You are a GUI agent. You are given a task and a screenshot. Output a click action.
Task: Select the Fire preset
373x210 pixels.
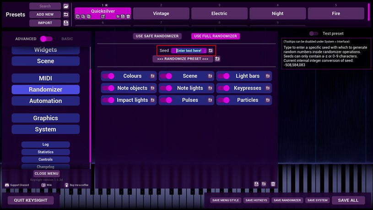click(x=336, y=13)
